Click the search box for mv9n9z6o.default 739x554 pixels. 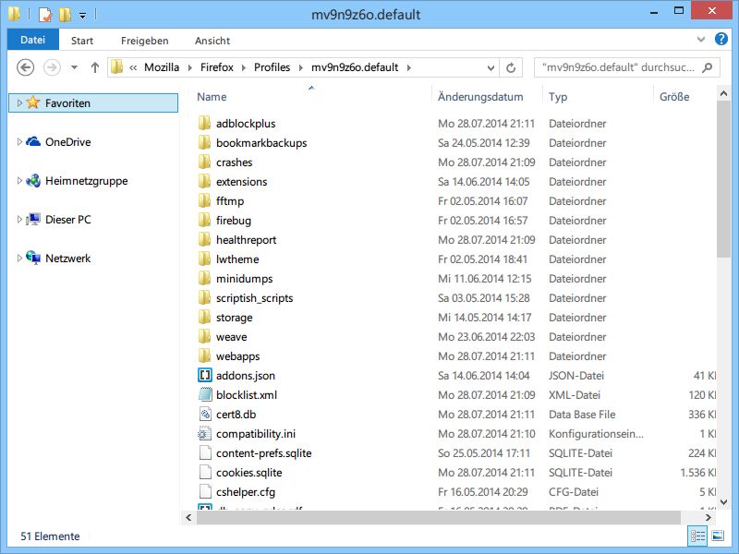pos(626,67)
